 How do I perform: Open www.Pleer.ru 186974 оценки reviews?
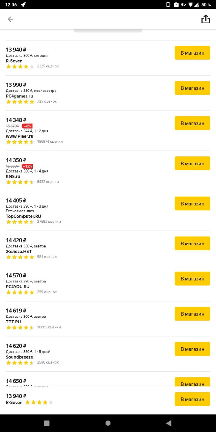pos(50,142)
